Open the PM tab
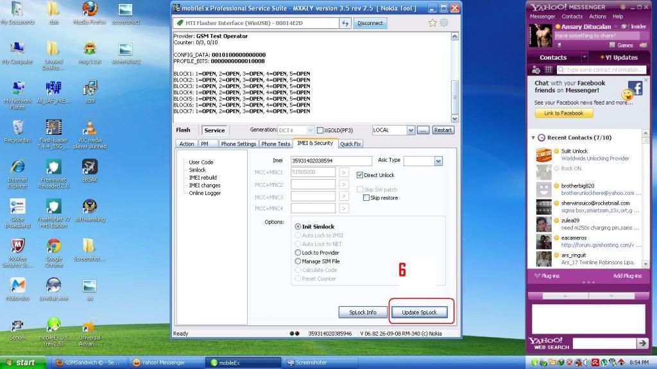The image size is (657, 369). (205, 144)
